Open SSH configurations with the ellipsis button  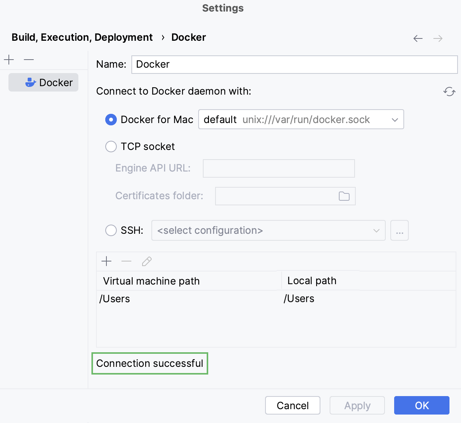(x=400, y=230)
